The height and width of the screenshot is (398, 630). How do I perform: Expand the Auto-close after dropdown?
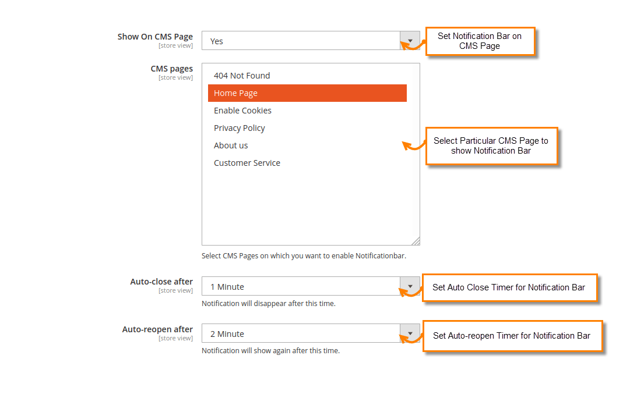(x=410, y=286)
